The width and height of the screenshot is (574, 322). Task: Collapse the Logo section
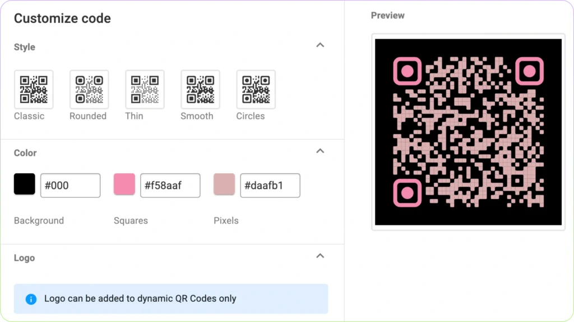(x=320, y=256)
